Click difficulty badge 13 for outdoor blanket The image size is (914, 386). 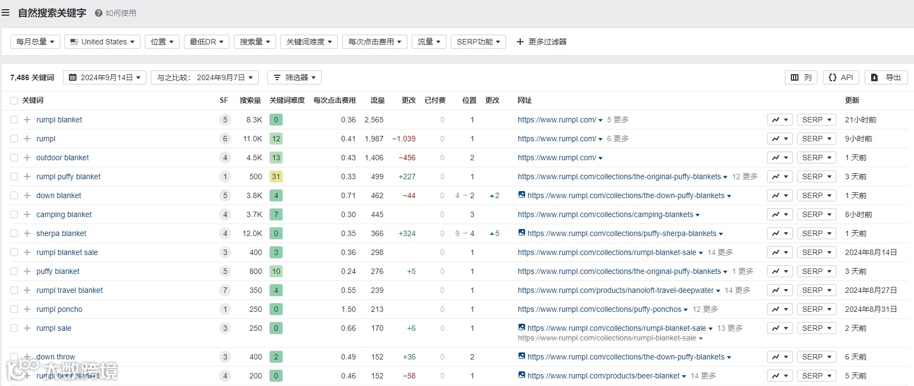tap(276, 158)
